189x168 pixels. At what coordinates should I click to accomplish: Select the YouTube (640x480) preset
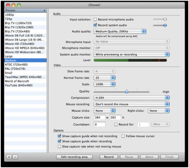click(25, 85)
